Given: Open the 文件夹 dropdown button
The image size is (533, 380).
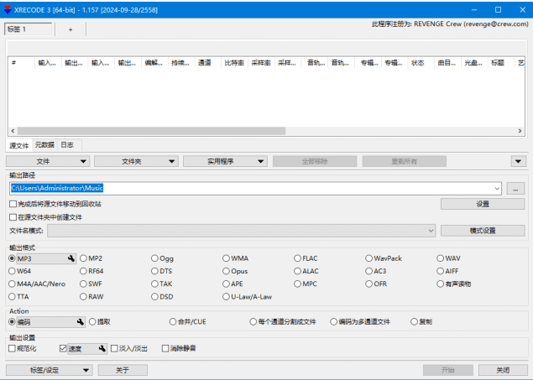Looking at the screenshot, I should coord(136,161).
